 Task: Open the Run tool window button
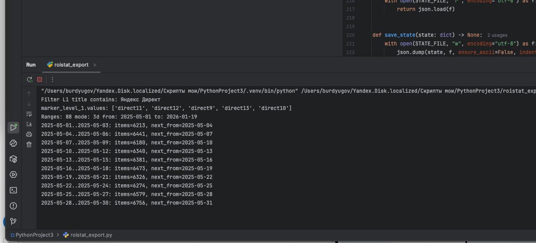click(13, 128)
